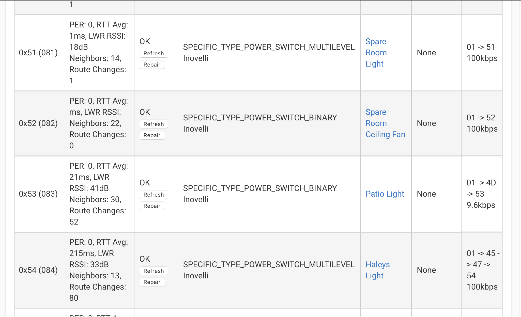The image size is (521, 317).
Task: Click Refresh for node 0x51
Action: 154,54
